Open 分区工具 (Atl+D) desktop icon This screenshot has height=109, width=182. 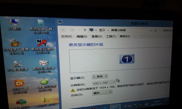pos(20,87)
